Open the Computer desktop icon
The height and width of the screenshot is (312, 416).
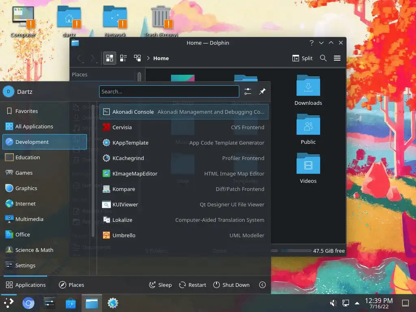[23, 22]
